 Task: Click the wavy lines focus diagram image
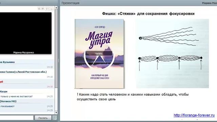(173, 54)
